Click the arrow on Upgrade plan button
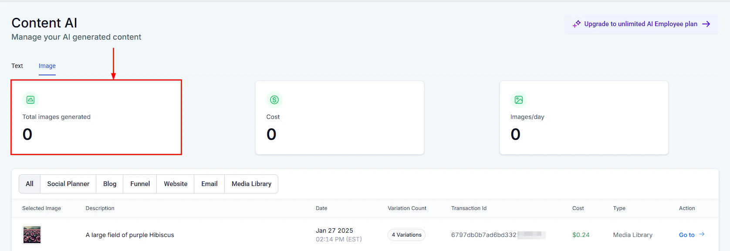Viewport: 730px width, 251px height. (706, 24)
